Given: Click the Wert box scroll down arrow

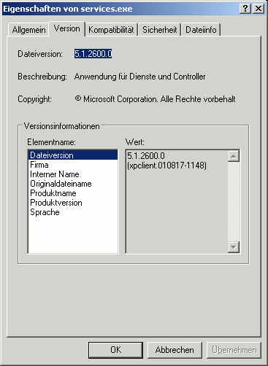Looking at the screenshot, I should (x=234, y=247).
